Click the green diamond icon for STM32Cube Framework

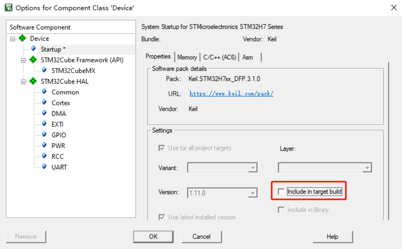point(33,60)
